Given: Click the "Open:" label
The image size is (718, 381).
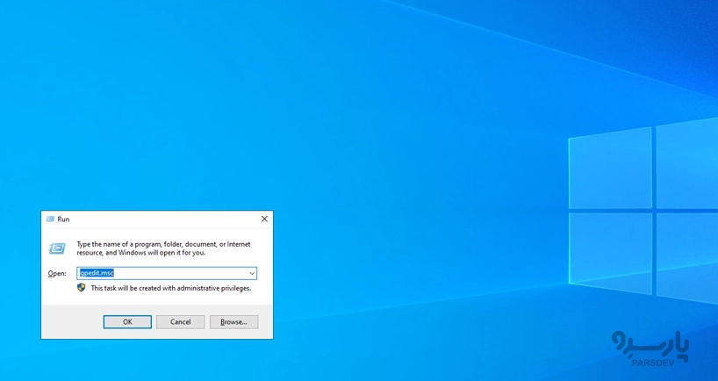Looking at the screenshot, I should (57, 274).
